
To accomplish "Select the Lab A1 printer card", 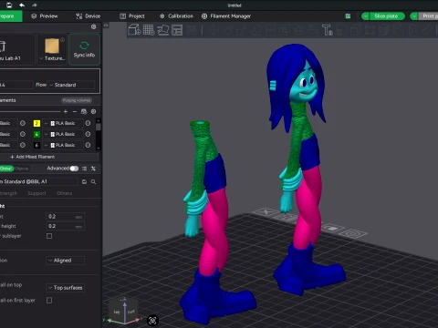I will pos(16,49).
